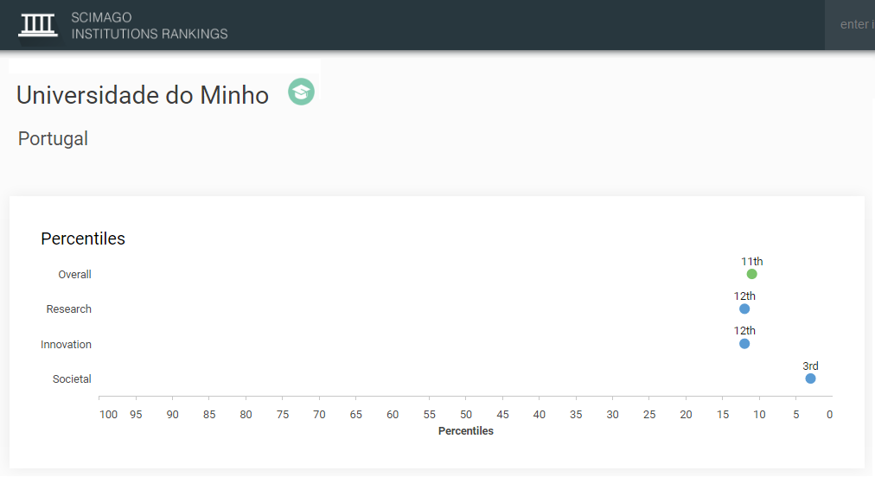The image size is (875, 477).
Task: Click the 25 axis tick label
Action: [649, 415]
